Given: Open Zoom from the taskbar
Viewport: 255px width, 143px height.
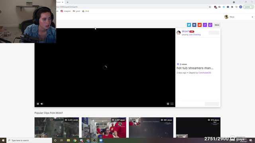Looking at the screenshot, I should click(x=101, y=140).
